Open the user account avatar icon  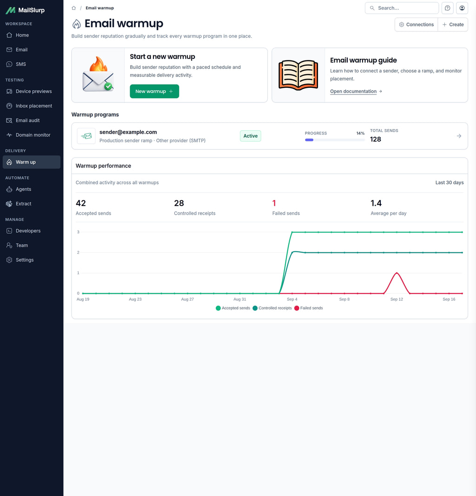coord(462,8)
